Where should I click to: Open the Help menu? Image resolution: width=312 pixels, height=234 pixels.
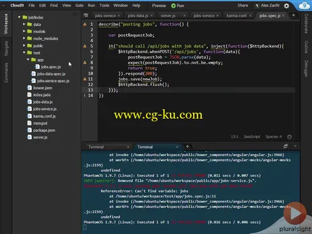click(136, 5)
